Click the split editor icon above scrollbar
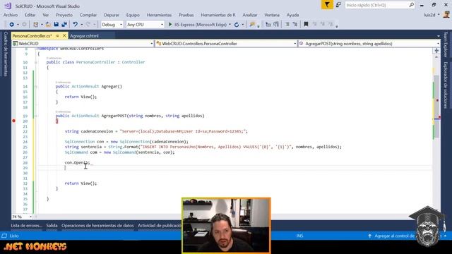The height and width of the screenshot is (254, 452). (436, 51)
